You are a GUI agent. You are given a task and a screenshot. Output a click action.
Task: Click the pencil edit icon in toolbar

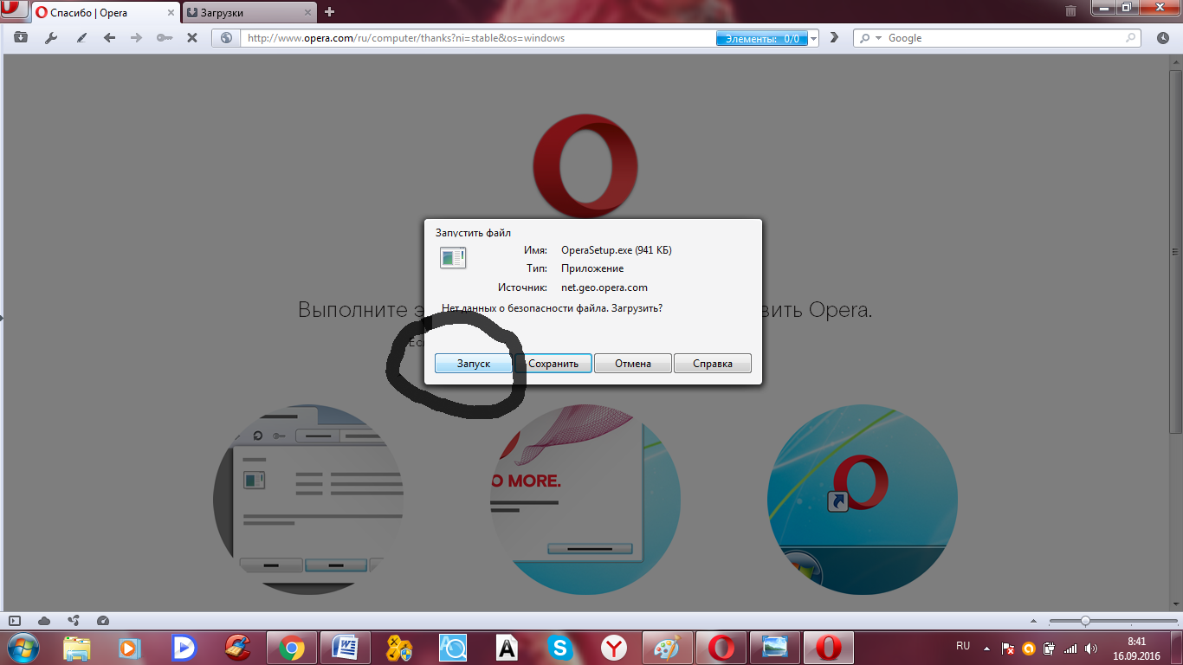click(81, 38)
